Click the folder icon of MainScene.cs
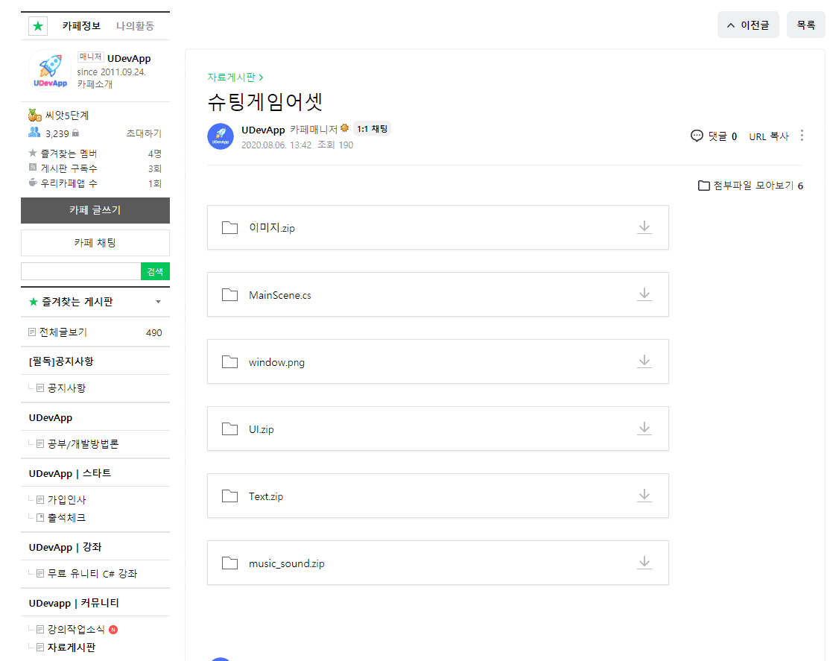 [229, 294]
